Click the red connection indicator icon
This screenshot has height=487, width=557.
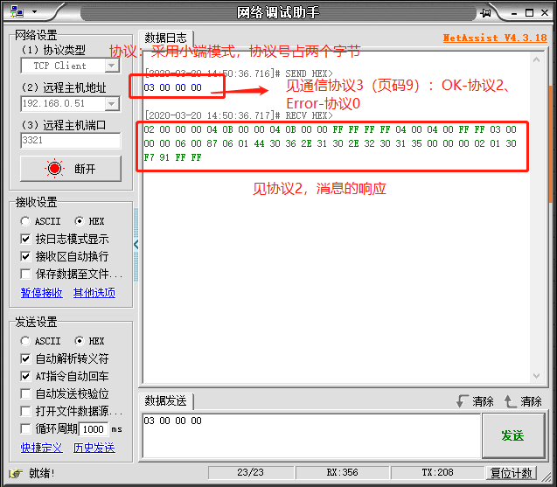pos(54,169)
